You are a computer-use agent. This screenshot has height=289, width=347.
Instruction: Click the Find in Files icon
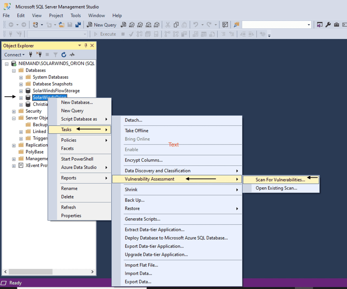[237, 25]
